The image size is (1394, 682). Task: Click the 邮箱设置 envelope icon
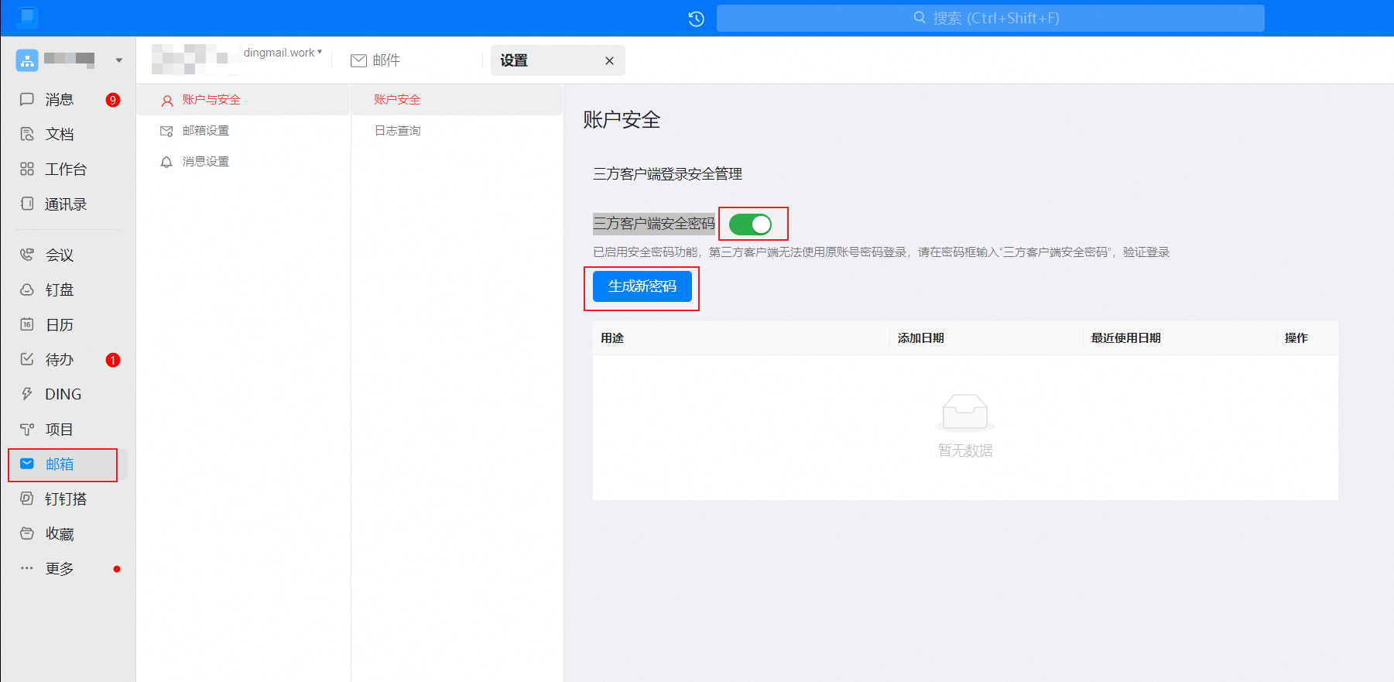[x=166, y=131]
